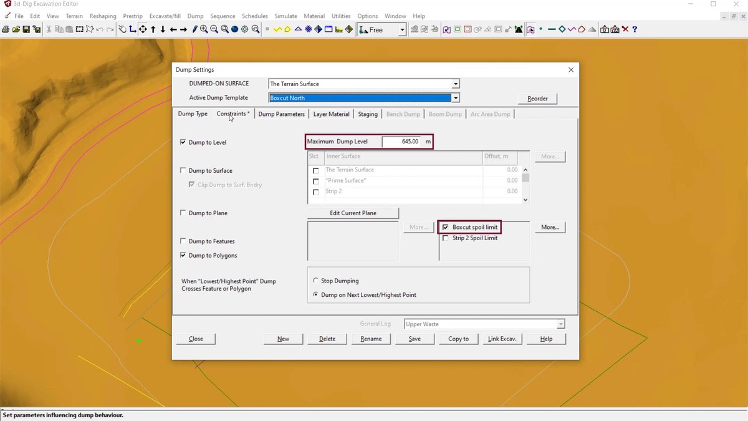Click the open folder toolbar icon
748x421 pixels.
(x=16, y=29)
